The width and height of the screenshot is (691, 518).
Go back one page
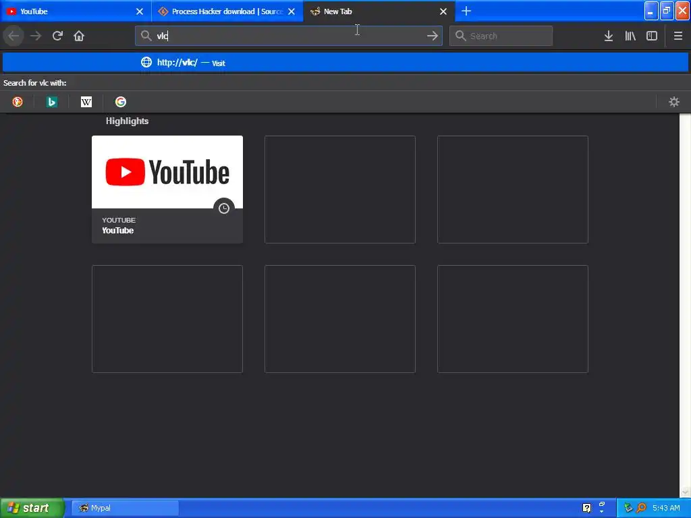point(13,36)
